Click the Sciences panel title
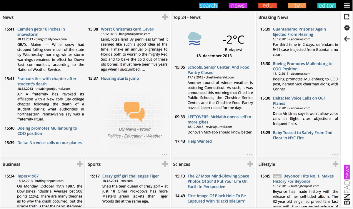Screen dimensions: 353x209 (182, 164)
